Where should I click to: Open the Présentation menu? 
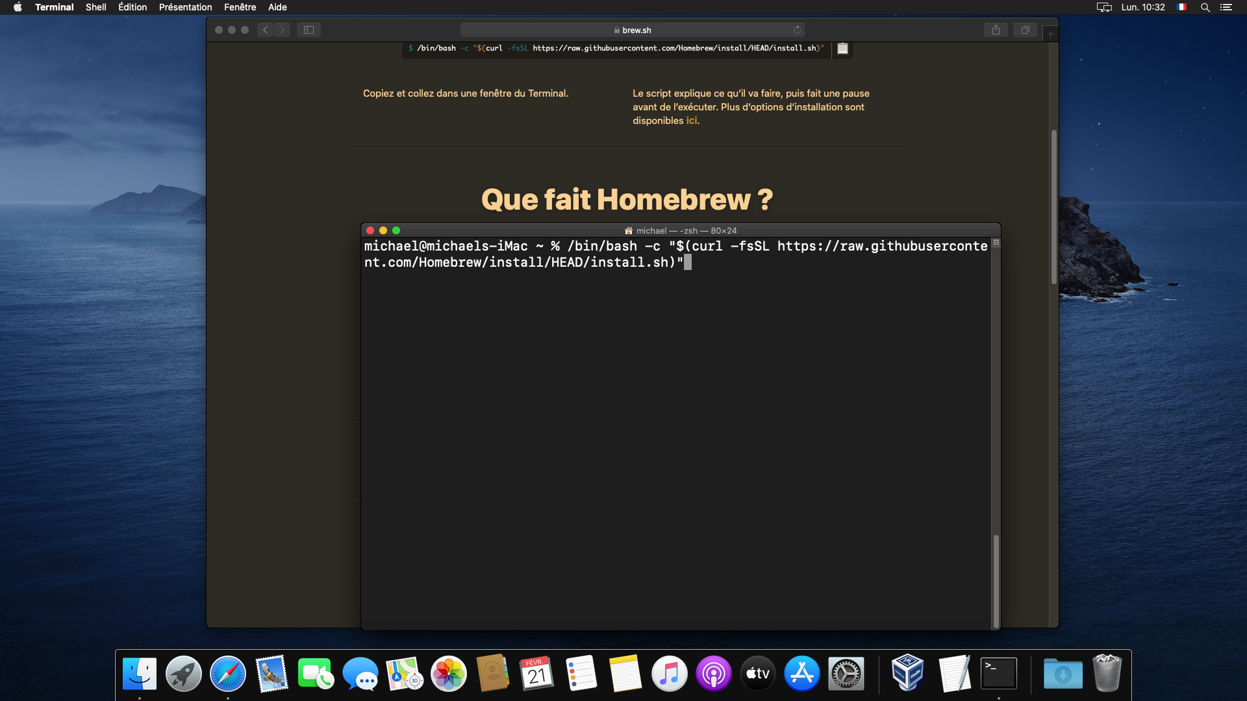[185, 7]
